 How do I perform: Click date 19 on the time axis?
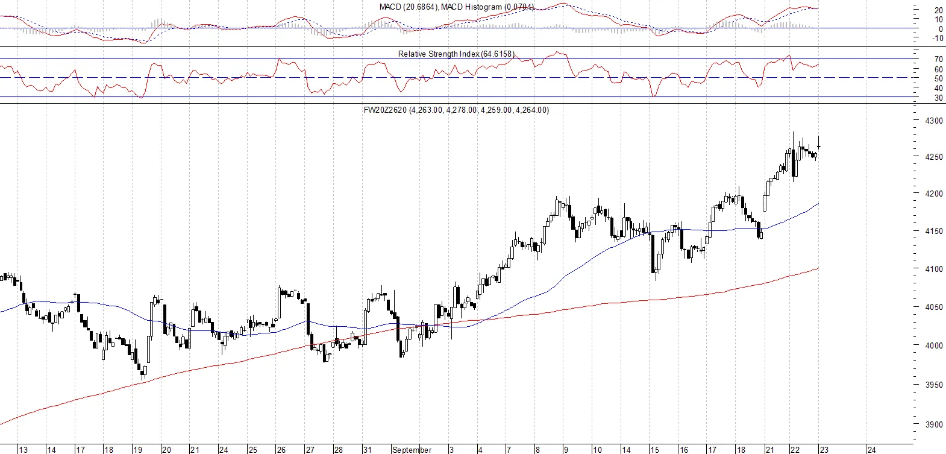point(137,450)
